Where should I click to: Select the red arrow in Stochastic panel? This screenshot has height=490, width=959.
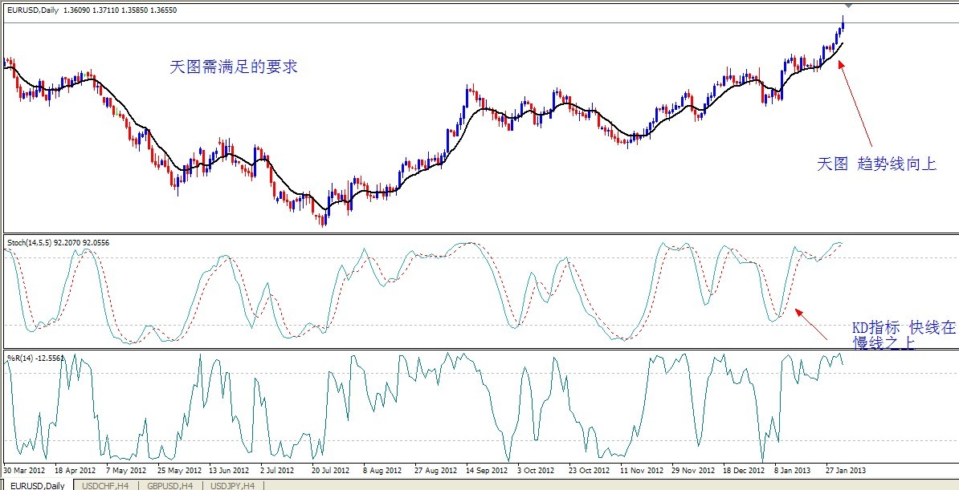pos(811,324)
